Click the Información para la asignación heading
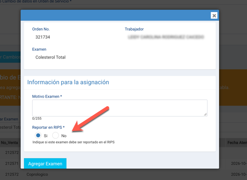 68,82
